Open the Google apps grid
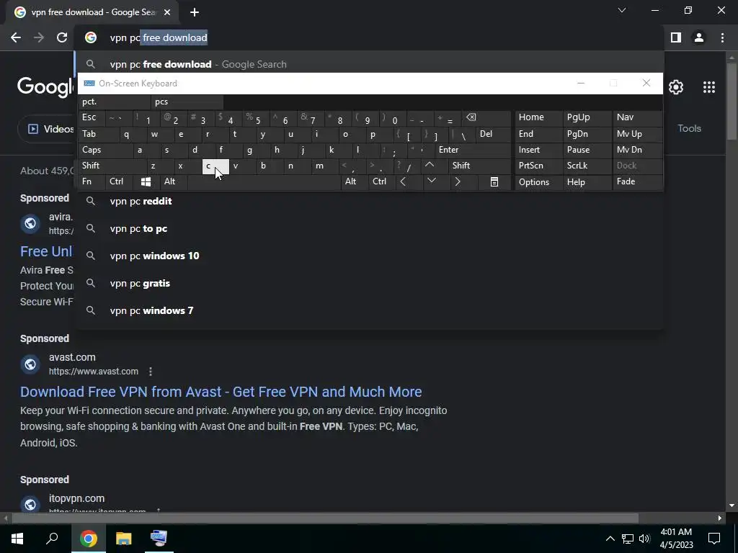 coord(709,87)
